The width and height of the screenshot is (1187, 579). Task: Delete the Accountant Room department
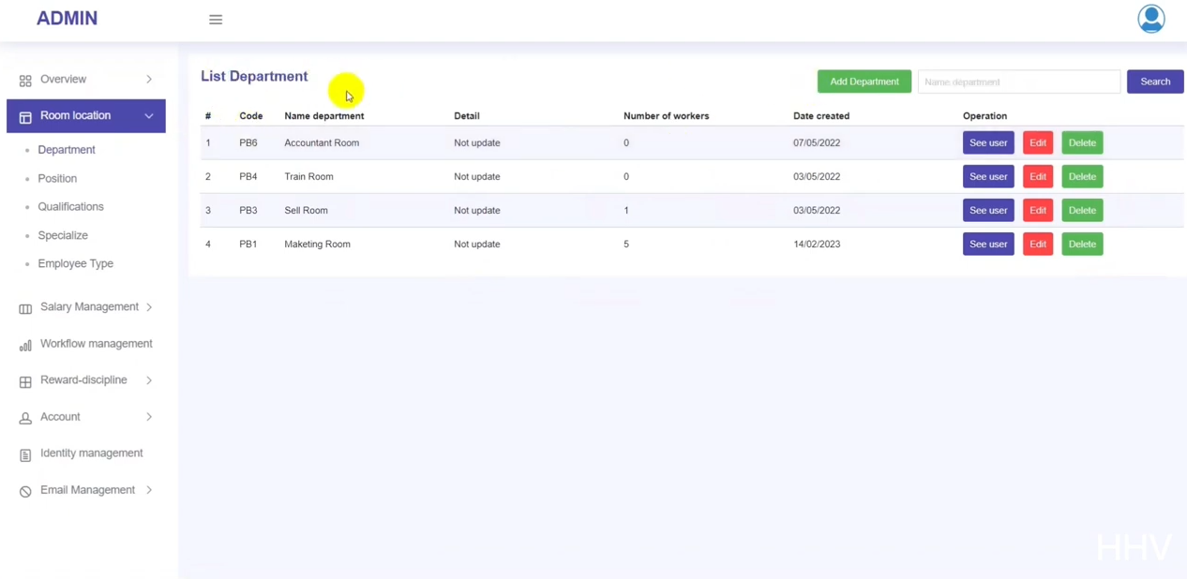pyautogui.click(x=1082, y=142)
